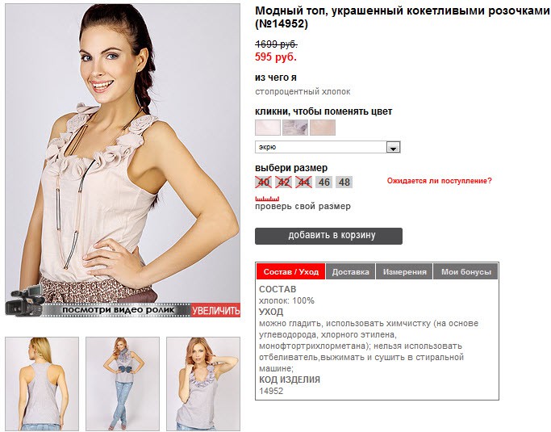Screen dimensions: 551x432
Task: Click the video camera icon
Action: (x=24, y=300)
